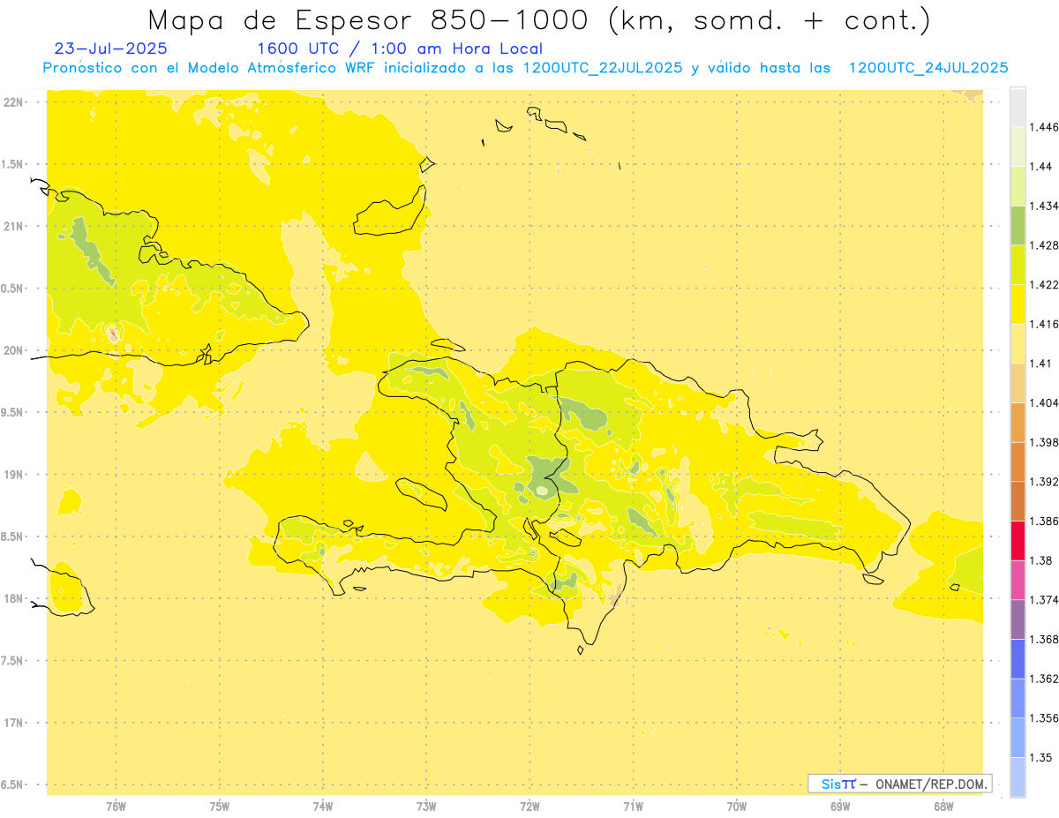Click the red legend swatch between 1.38 and 1.386
Image resolution: width=1059 pixels, height=818 pixels.
pos(1018,541)
